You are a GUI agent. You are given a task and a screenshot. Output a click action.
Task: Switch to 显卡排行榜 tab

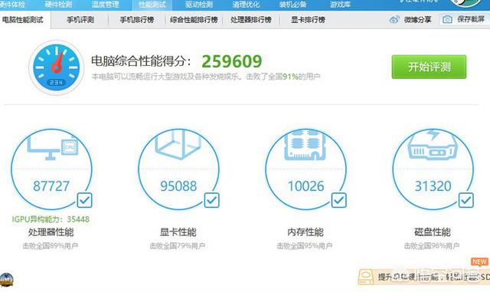pyautogui.click(x=308, y=20)
